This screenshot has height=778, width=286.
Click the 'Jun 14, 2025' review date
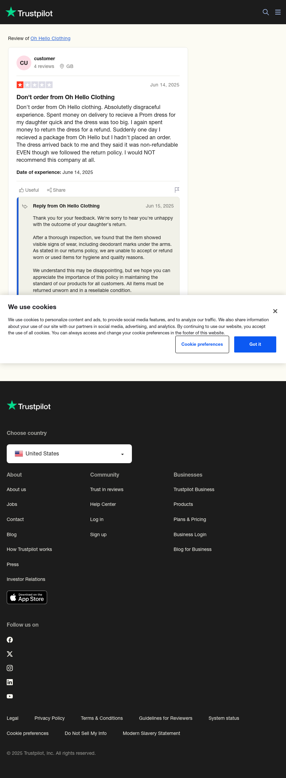[x=165, y=85]
